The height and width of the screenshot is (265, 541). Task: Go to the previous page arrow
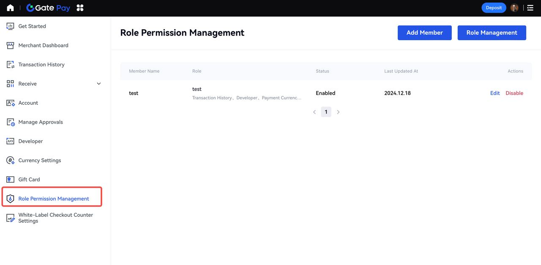click(314, 112)
